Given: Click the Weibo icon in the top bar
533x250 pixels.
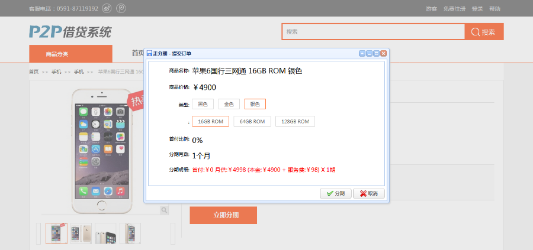Looking at the screenshot, I should [x=107, y=8].
